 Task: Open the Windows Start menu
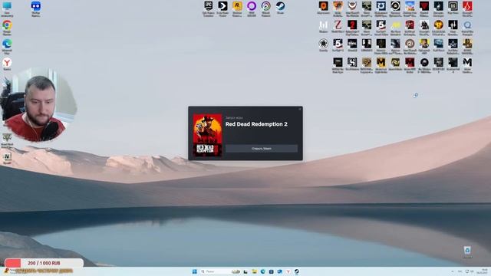pyautogui.click(x=194, y=271)
